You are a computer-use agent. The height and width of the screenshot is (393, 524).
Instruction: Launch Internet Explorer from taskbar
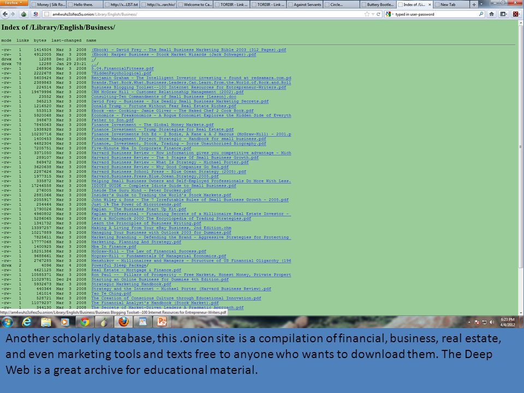[x=26, y=322]
